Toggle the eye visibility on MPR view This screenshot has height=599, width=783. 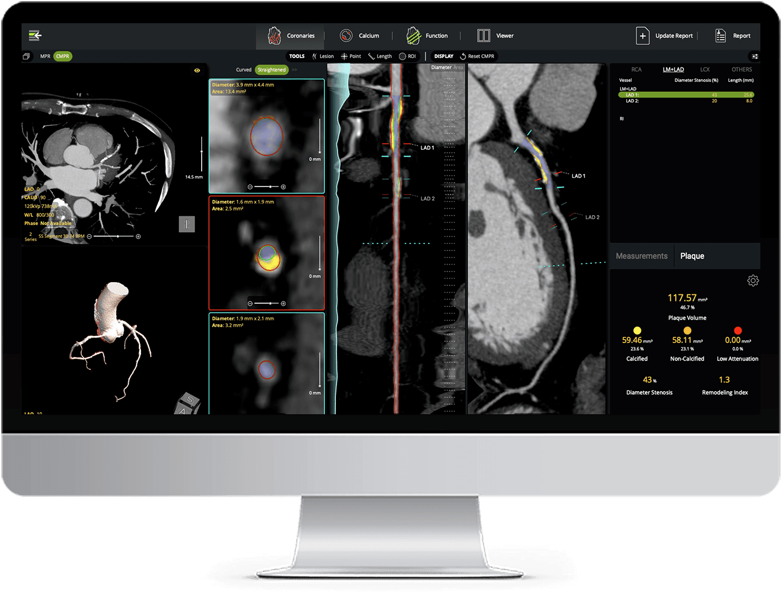tap(197, 70)
